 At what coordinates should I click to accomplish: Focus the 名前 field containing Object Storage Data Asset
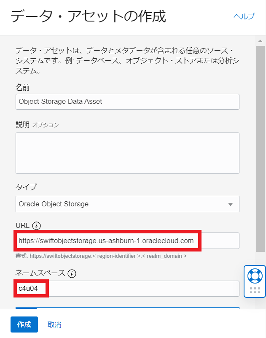pyautogui.click(x=127, y=102)
